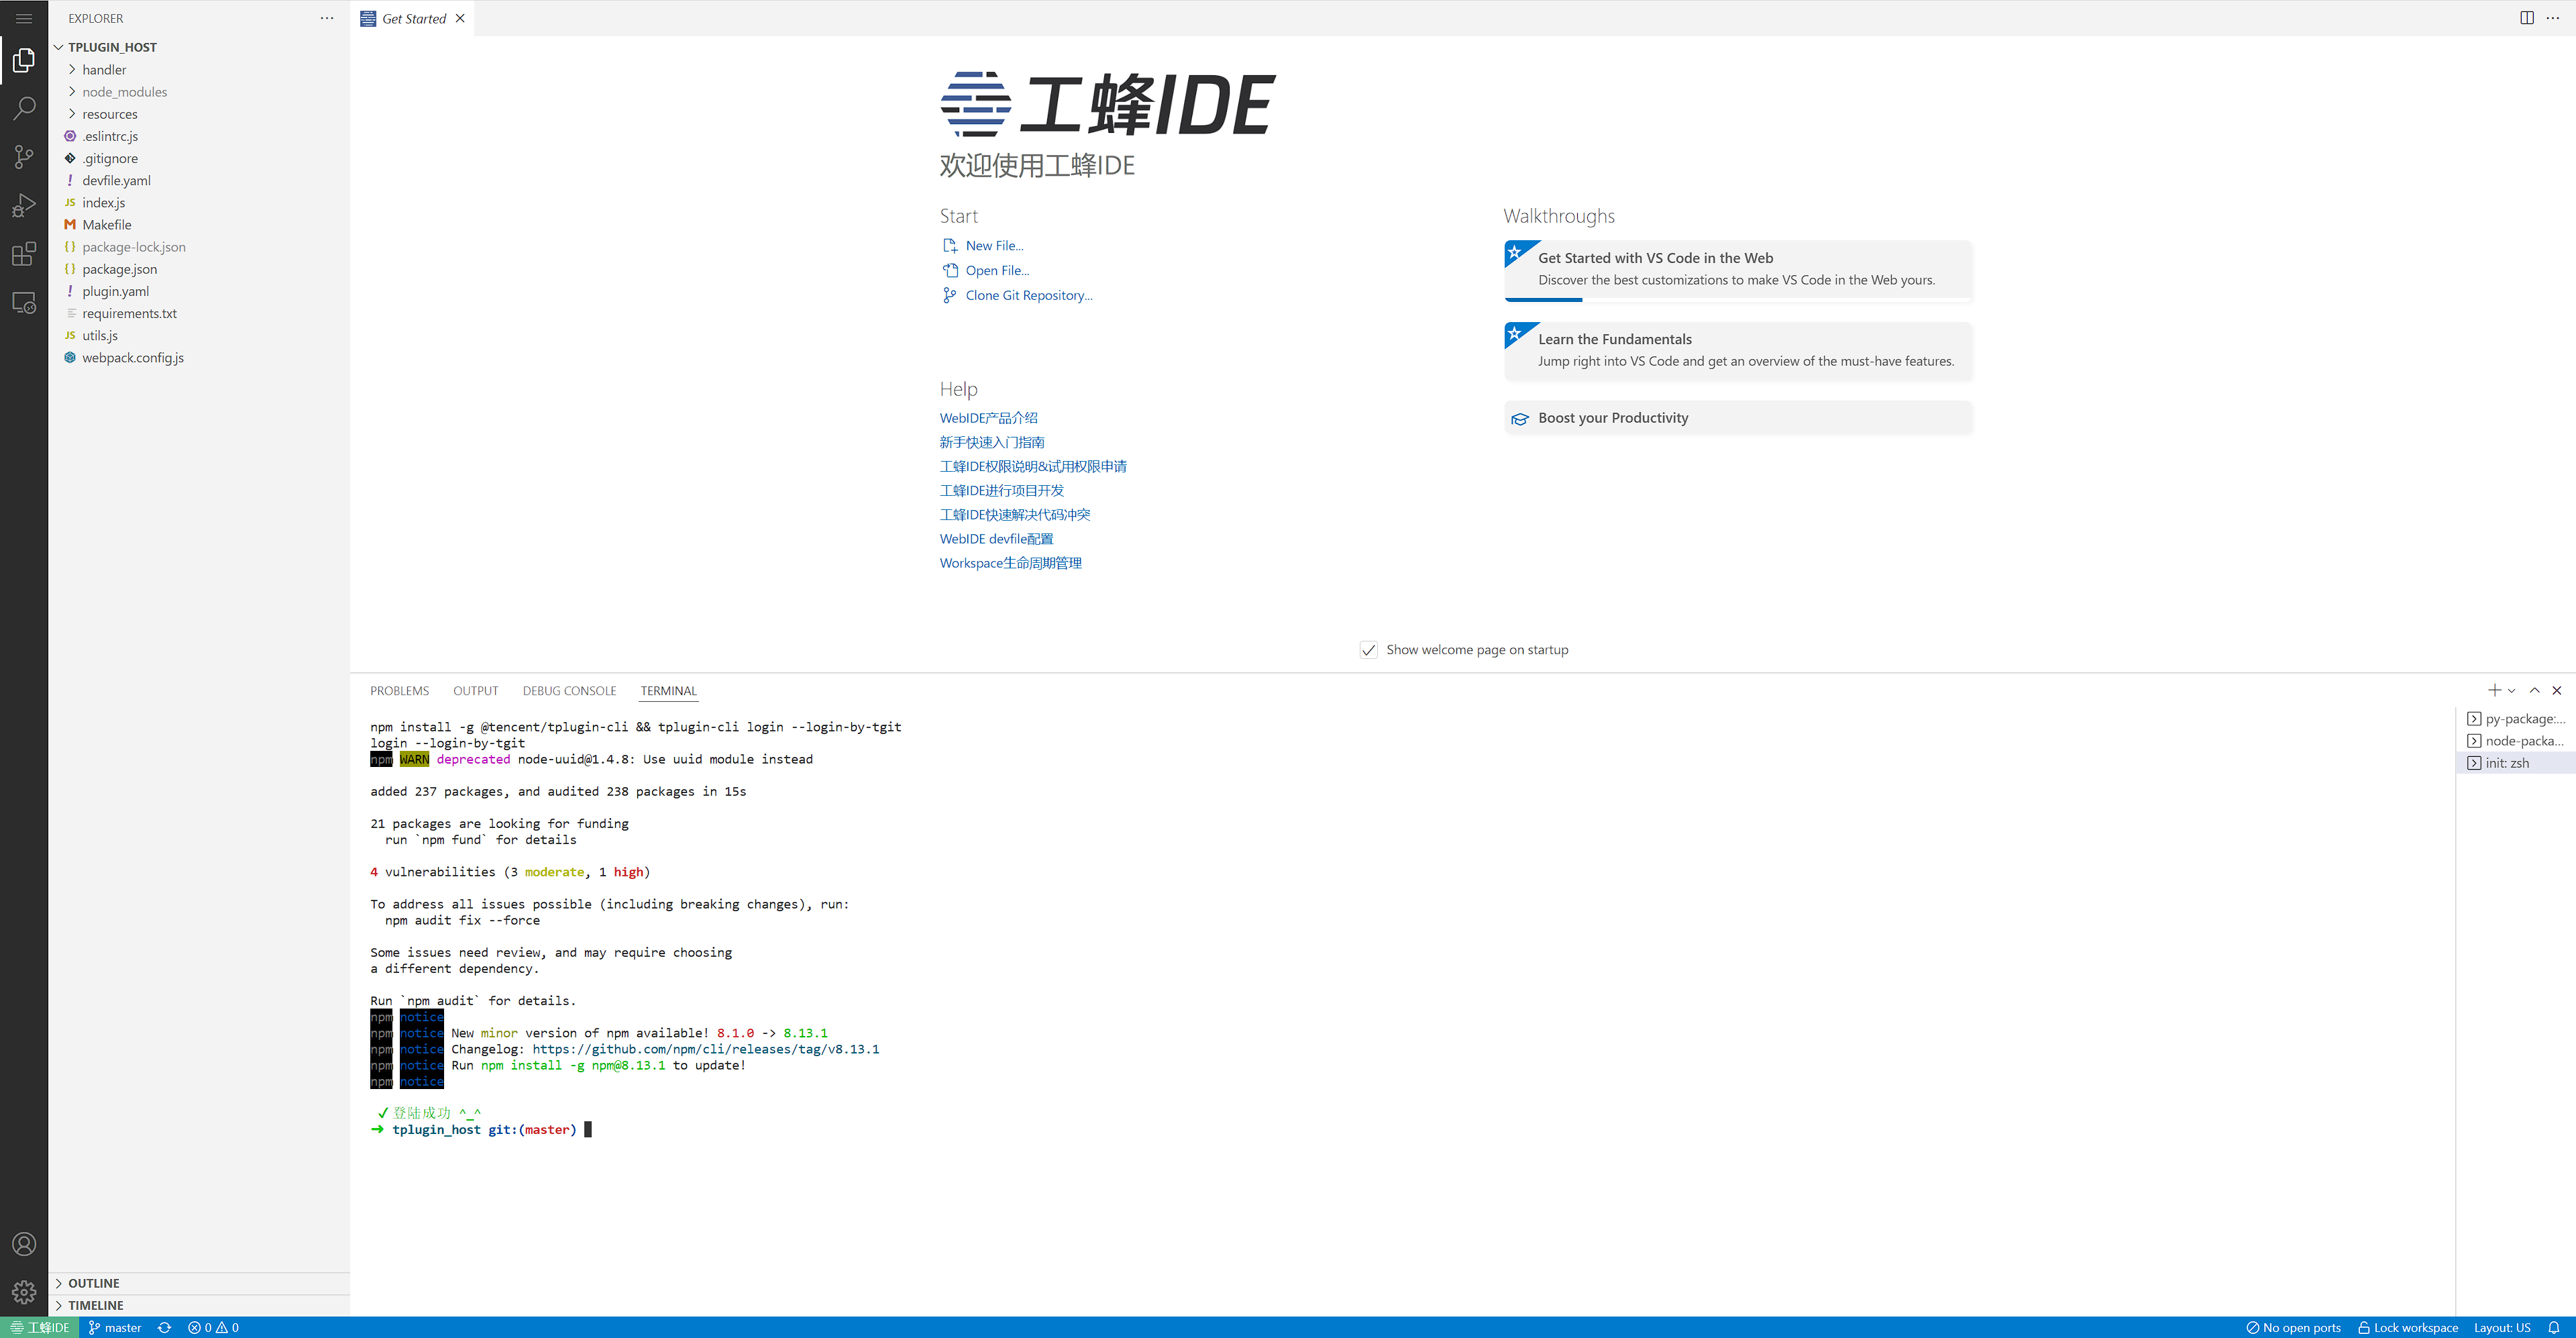Screen dimensions: 2576x1338
Task: Focus the terminal prompt at tplugin_host
Action: [x=588, y=1129]
